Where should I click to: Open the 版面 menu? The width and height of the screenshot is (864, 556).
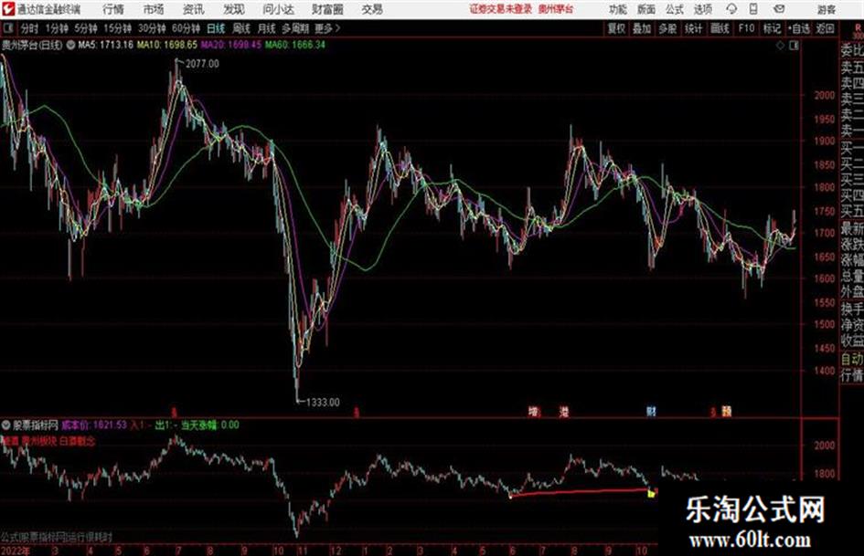click(x=646, y=9)
